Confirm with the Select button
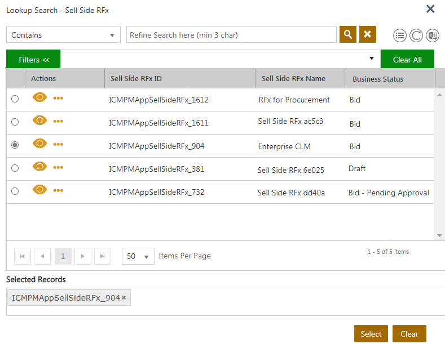Image resolution: width=445 pixels, height=344 pixels. coord(371,334)
